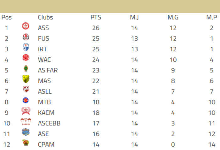Click the FUS club logo icon
The image size is (220, 150).
25,37
